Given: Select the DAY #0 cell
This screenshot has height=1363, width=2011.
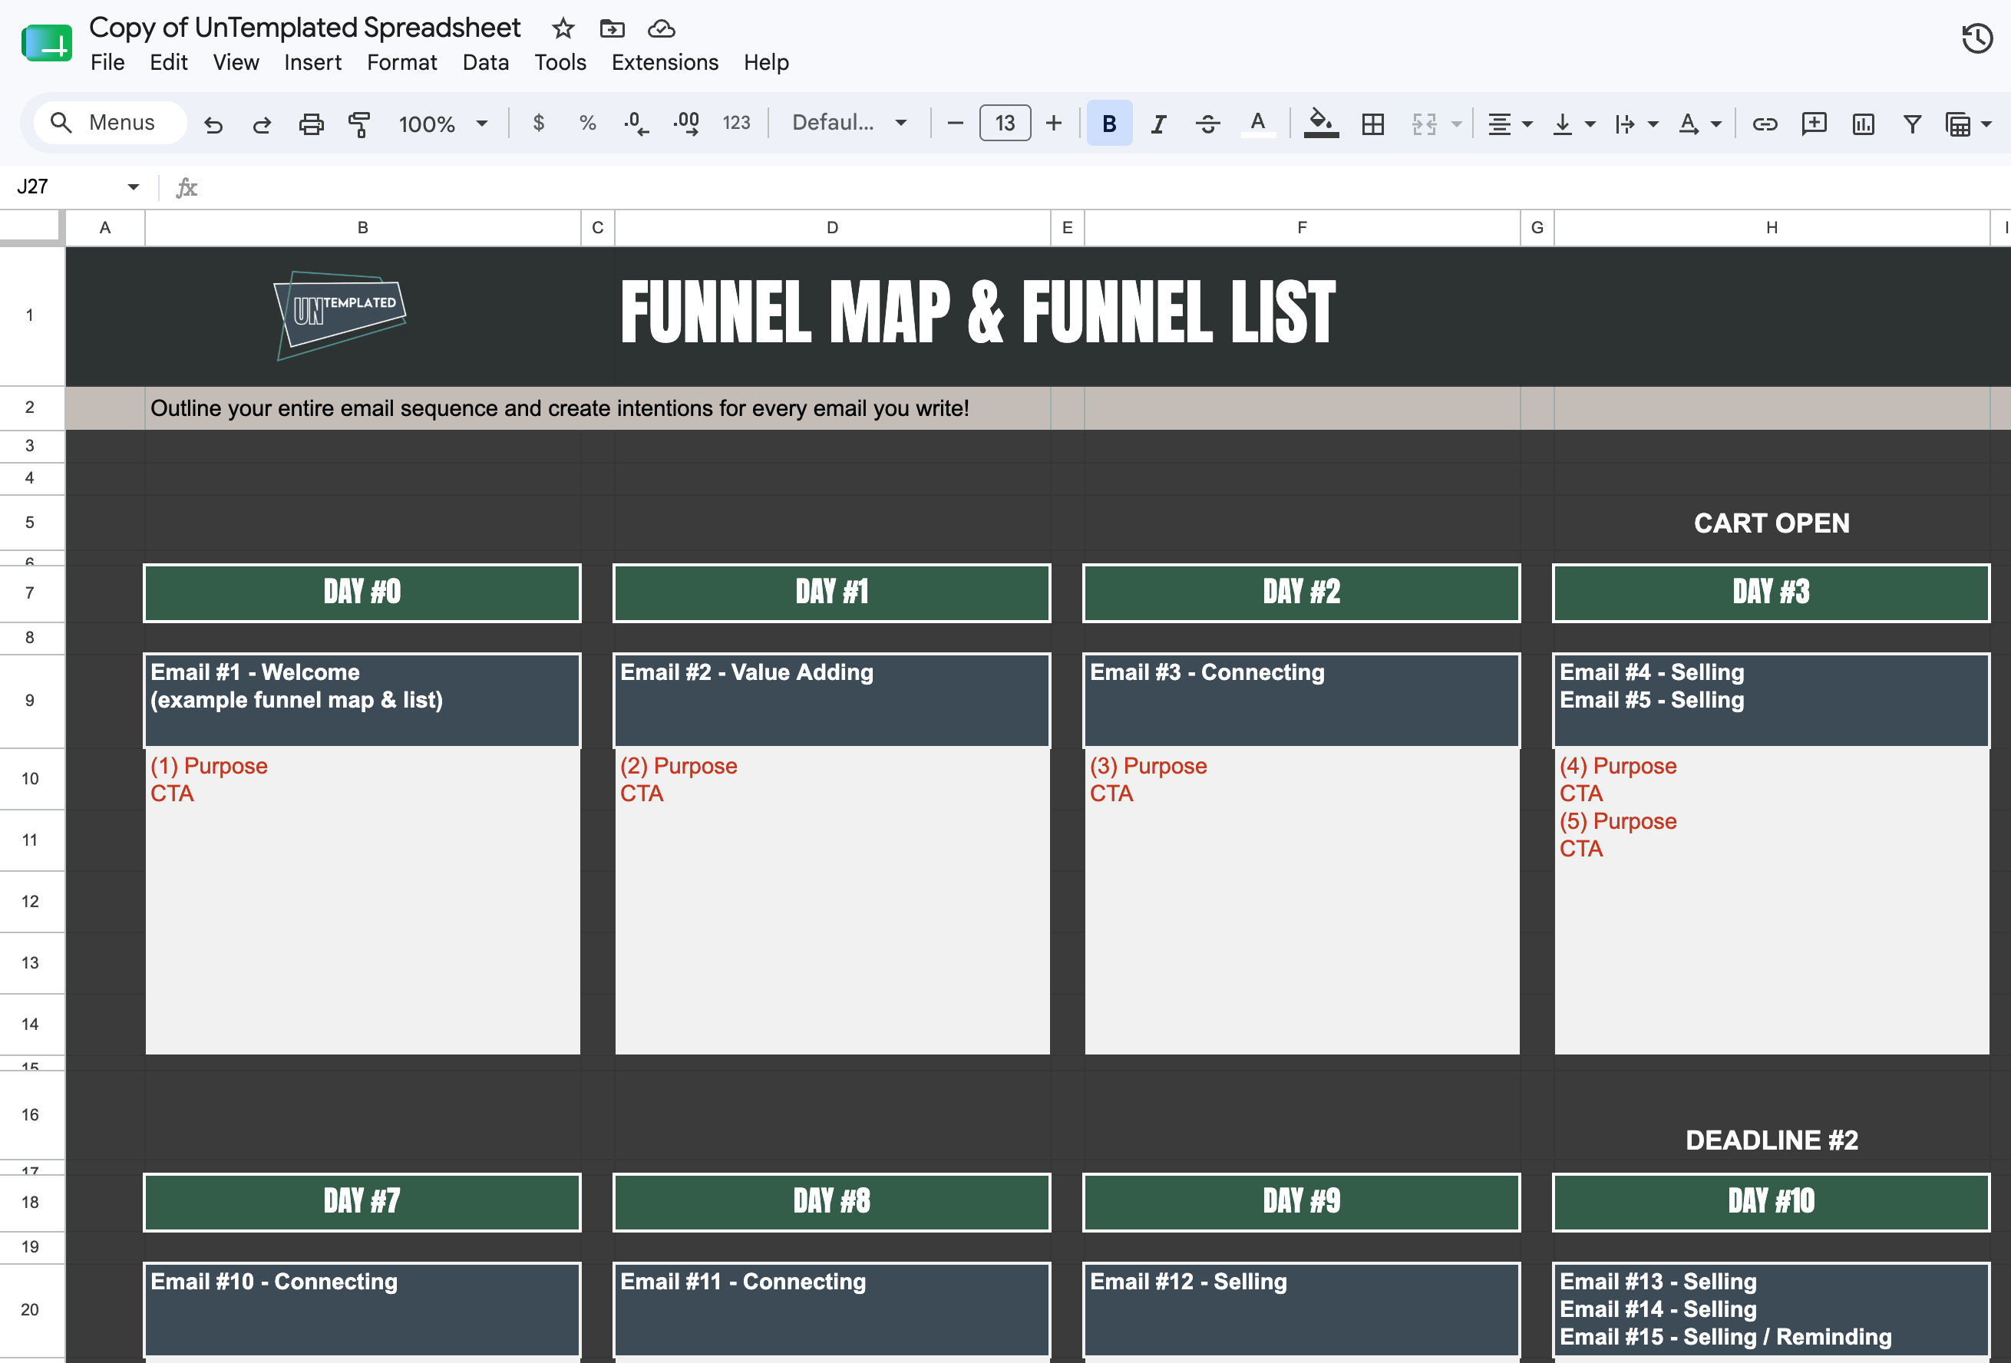Looking at the screenshot, I should click(x=362, y=592).
